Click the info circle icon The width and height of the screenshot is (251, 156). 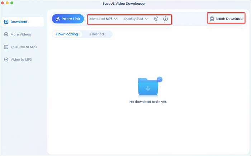[x=165, y=19]
